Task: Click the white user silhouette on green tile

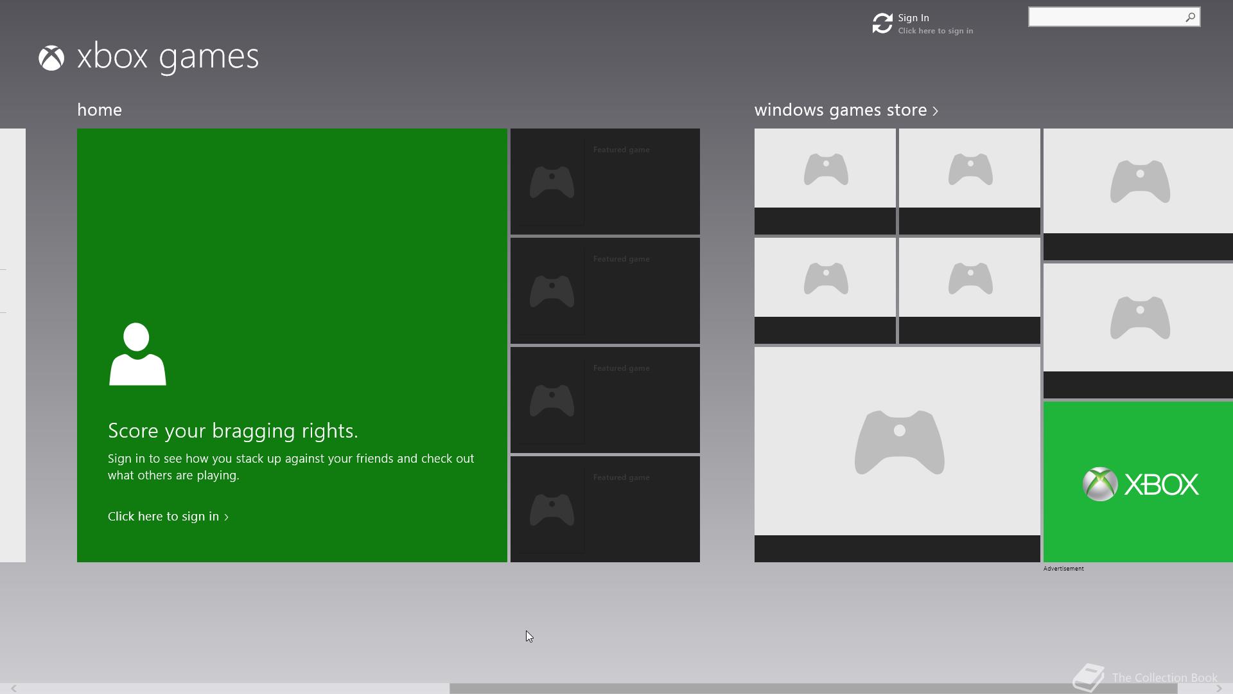Action: 137,354
